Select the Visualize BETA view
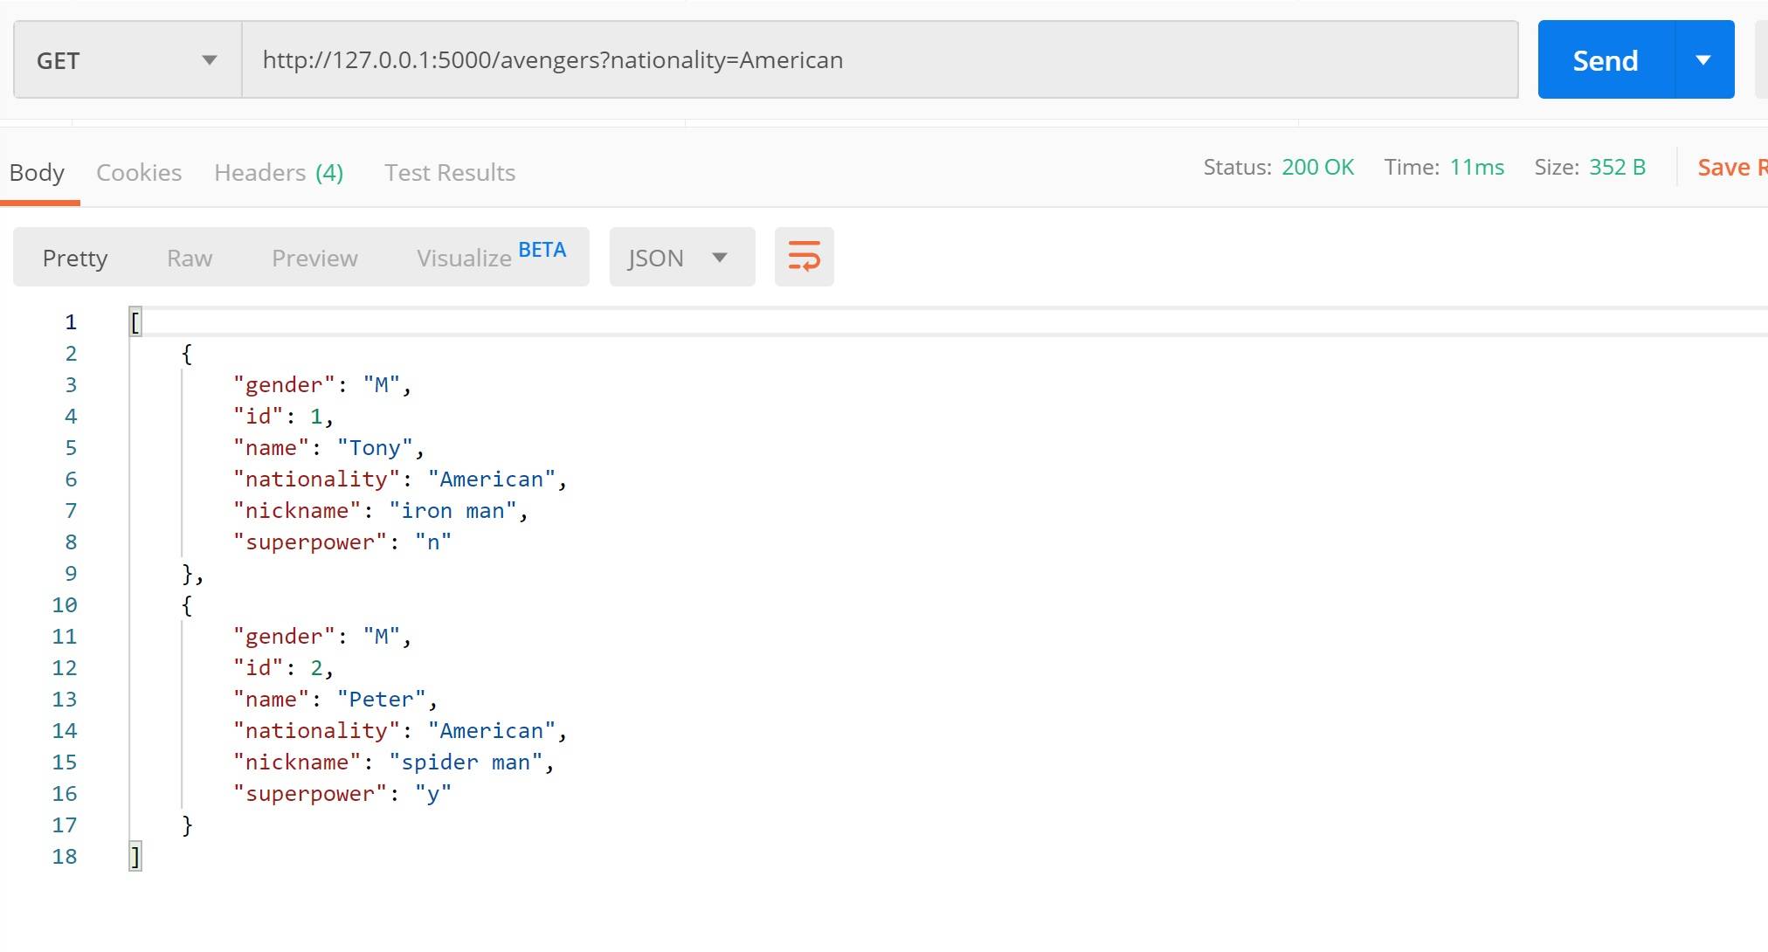The height and width of the screenshot is (952, 1768). (x=491, y=256)
